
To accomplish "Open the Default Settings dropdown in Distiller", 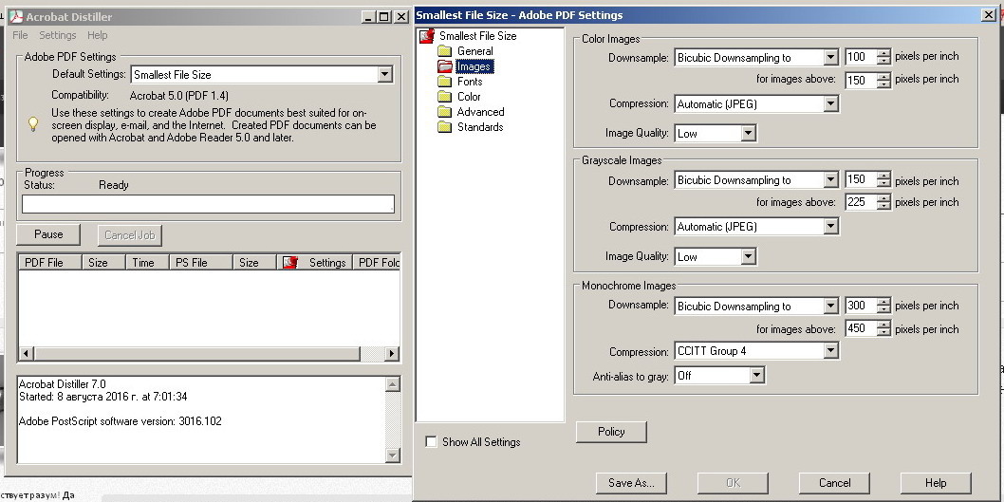I will click(384, 74).
